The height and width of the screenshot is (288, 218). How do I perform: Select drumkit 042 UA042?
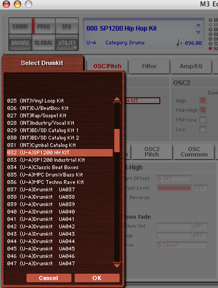coord(60,226)
